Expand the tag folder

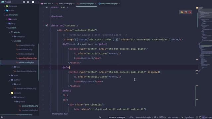click(x=12, y=67)
